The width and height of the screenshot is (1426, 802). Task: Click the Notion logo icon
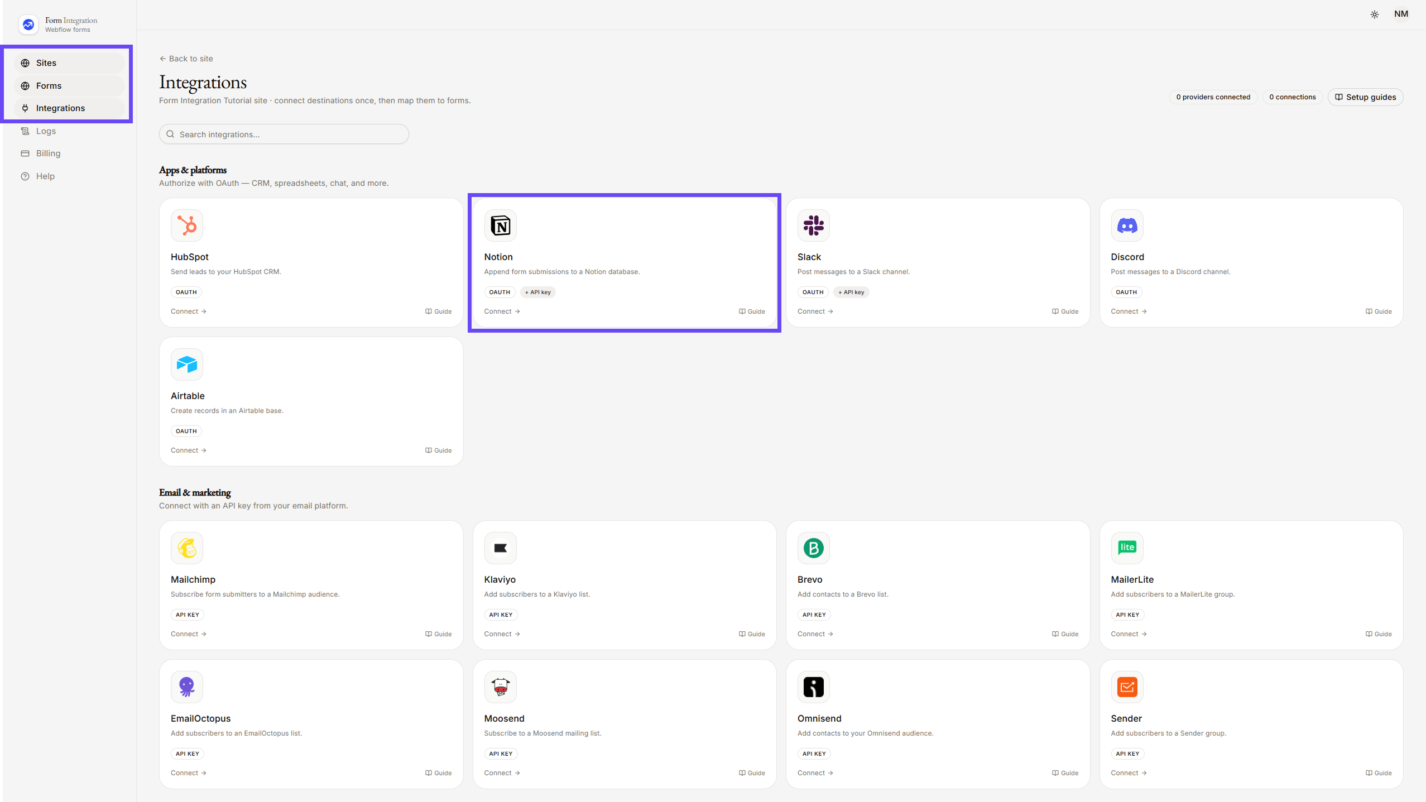[500, 225]
